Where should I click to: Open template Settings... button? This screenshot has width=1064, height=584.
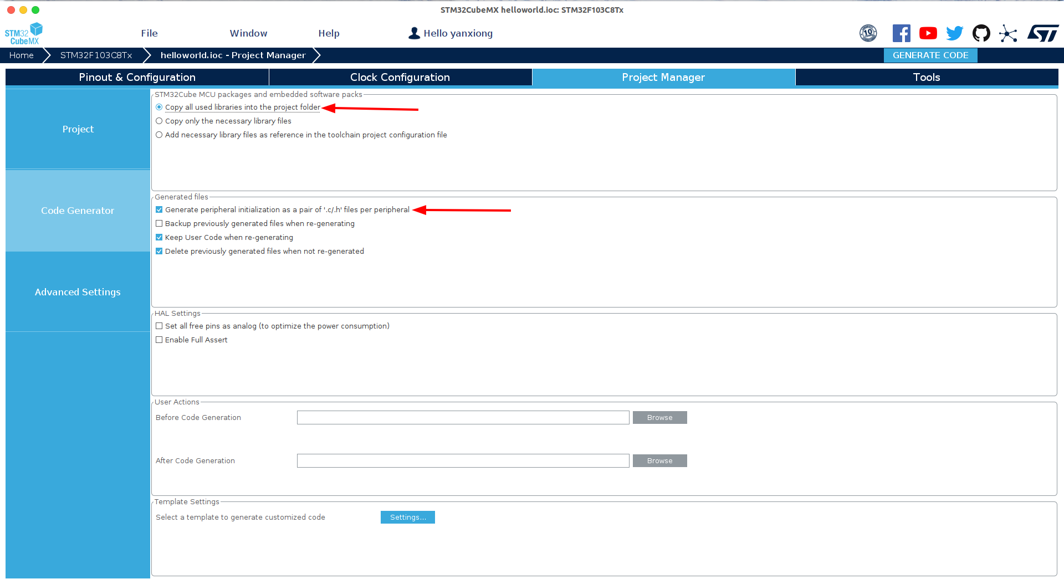[x=408, y=517]
